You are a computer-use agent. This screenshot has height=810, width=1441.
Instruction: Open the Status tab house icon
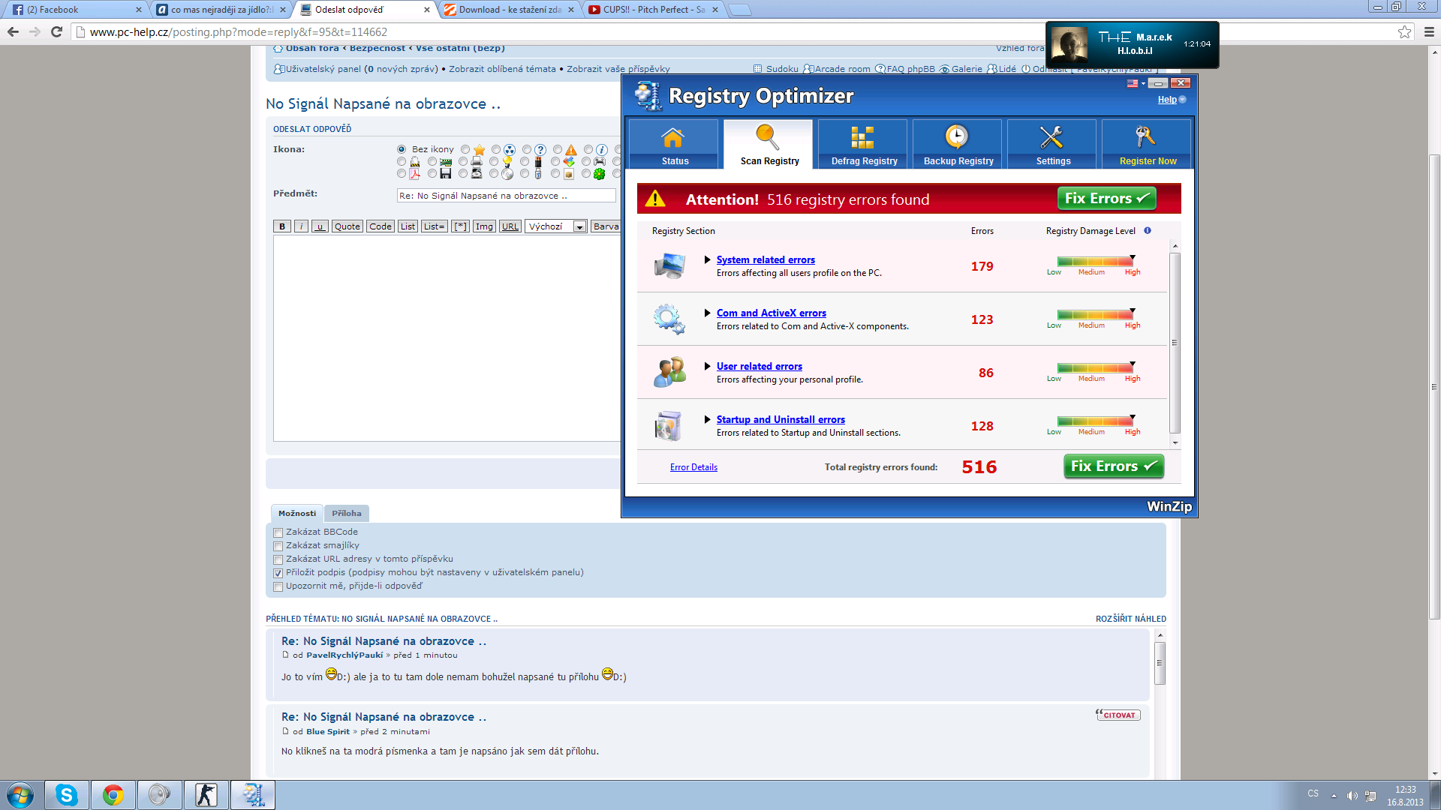click(673, 138)
